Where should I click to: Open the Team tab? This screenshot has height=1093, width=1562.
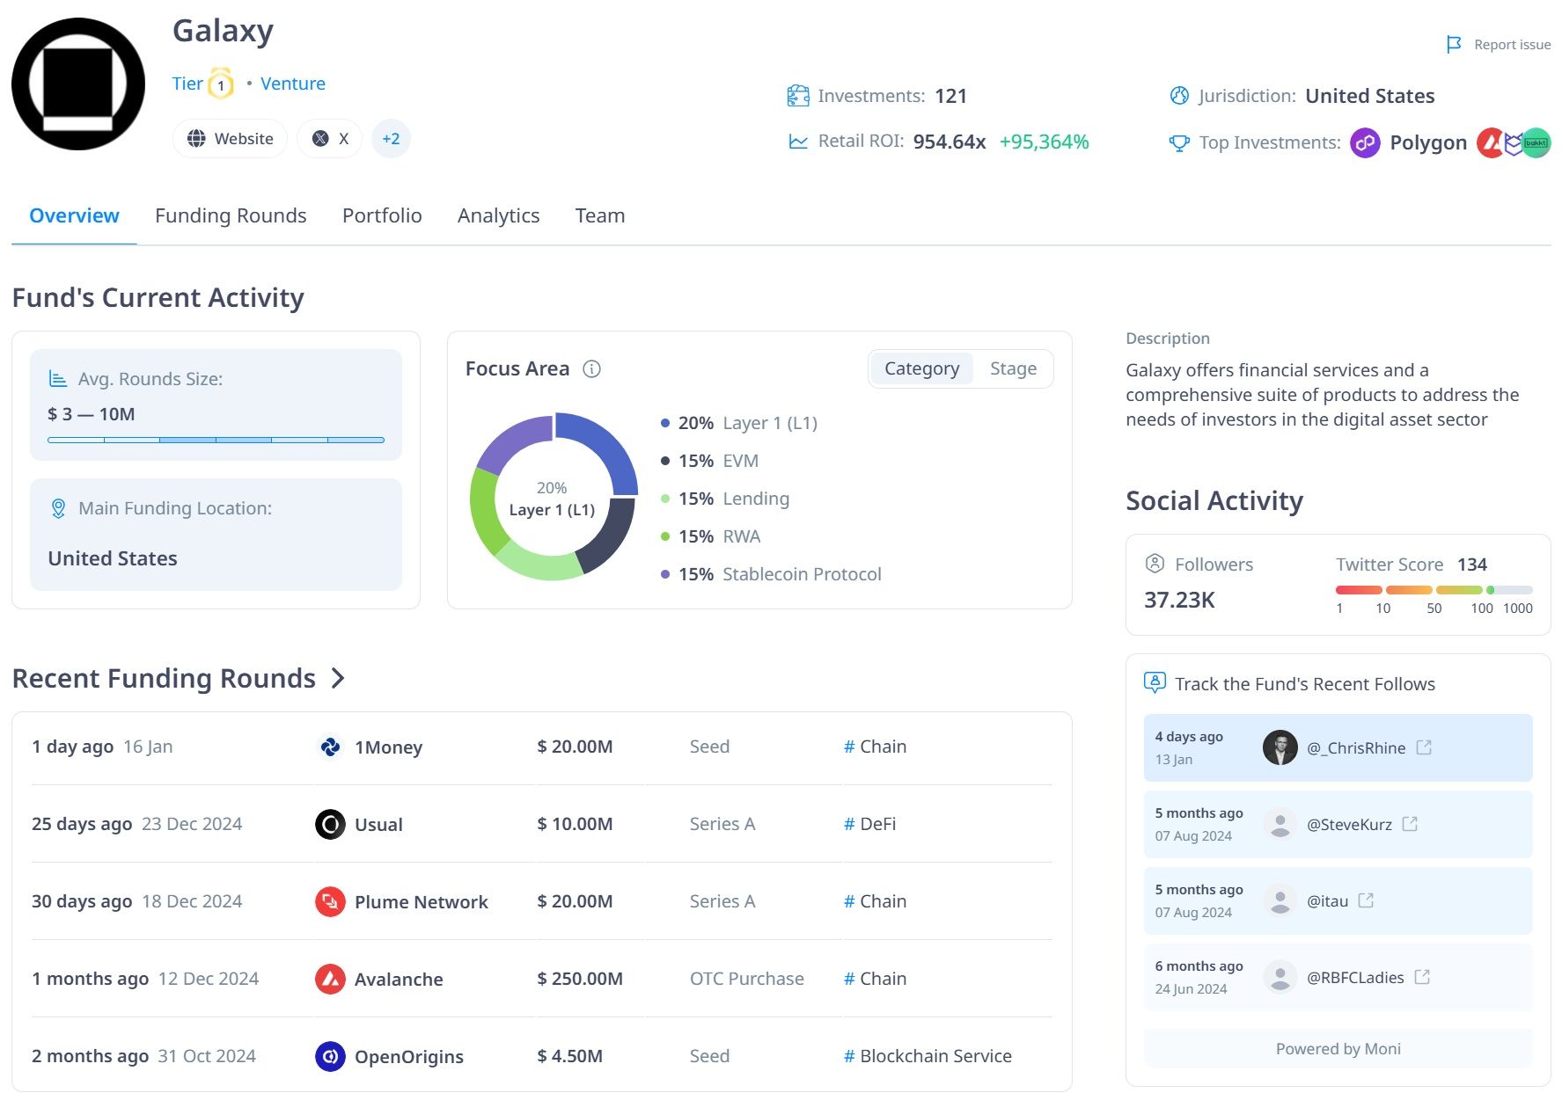click(600, 215)
